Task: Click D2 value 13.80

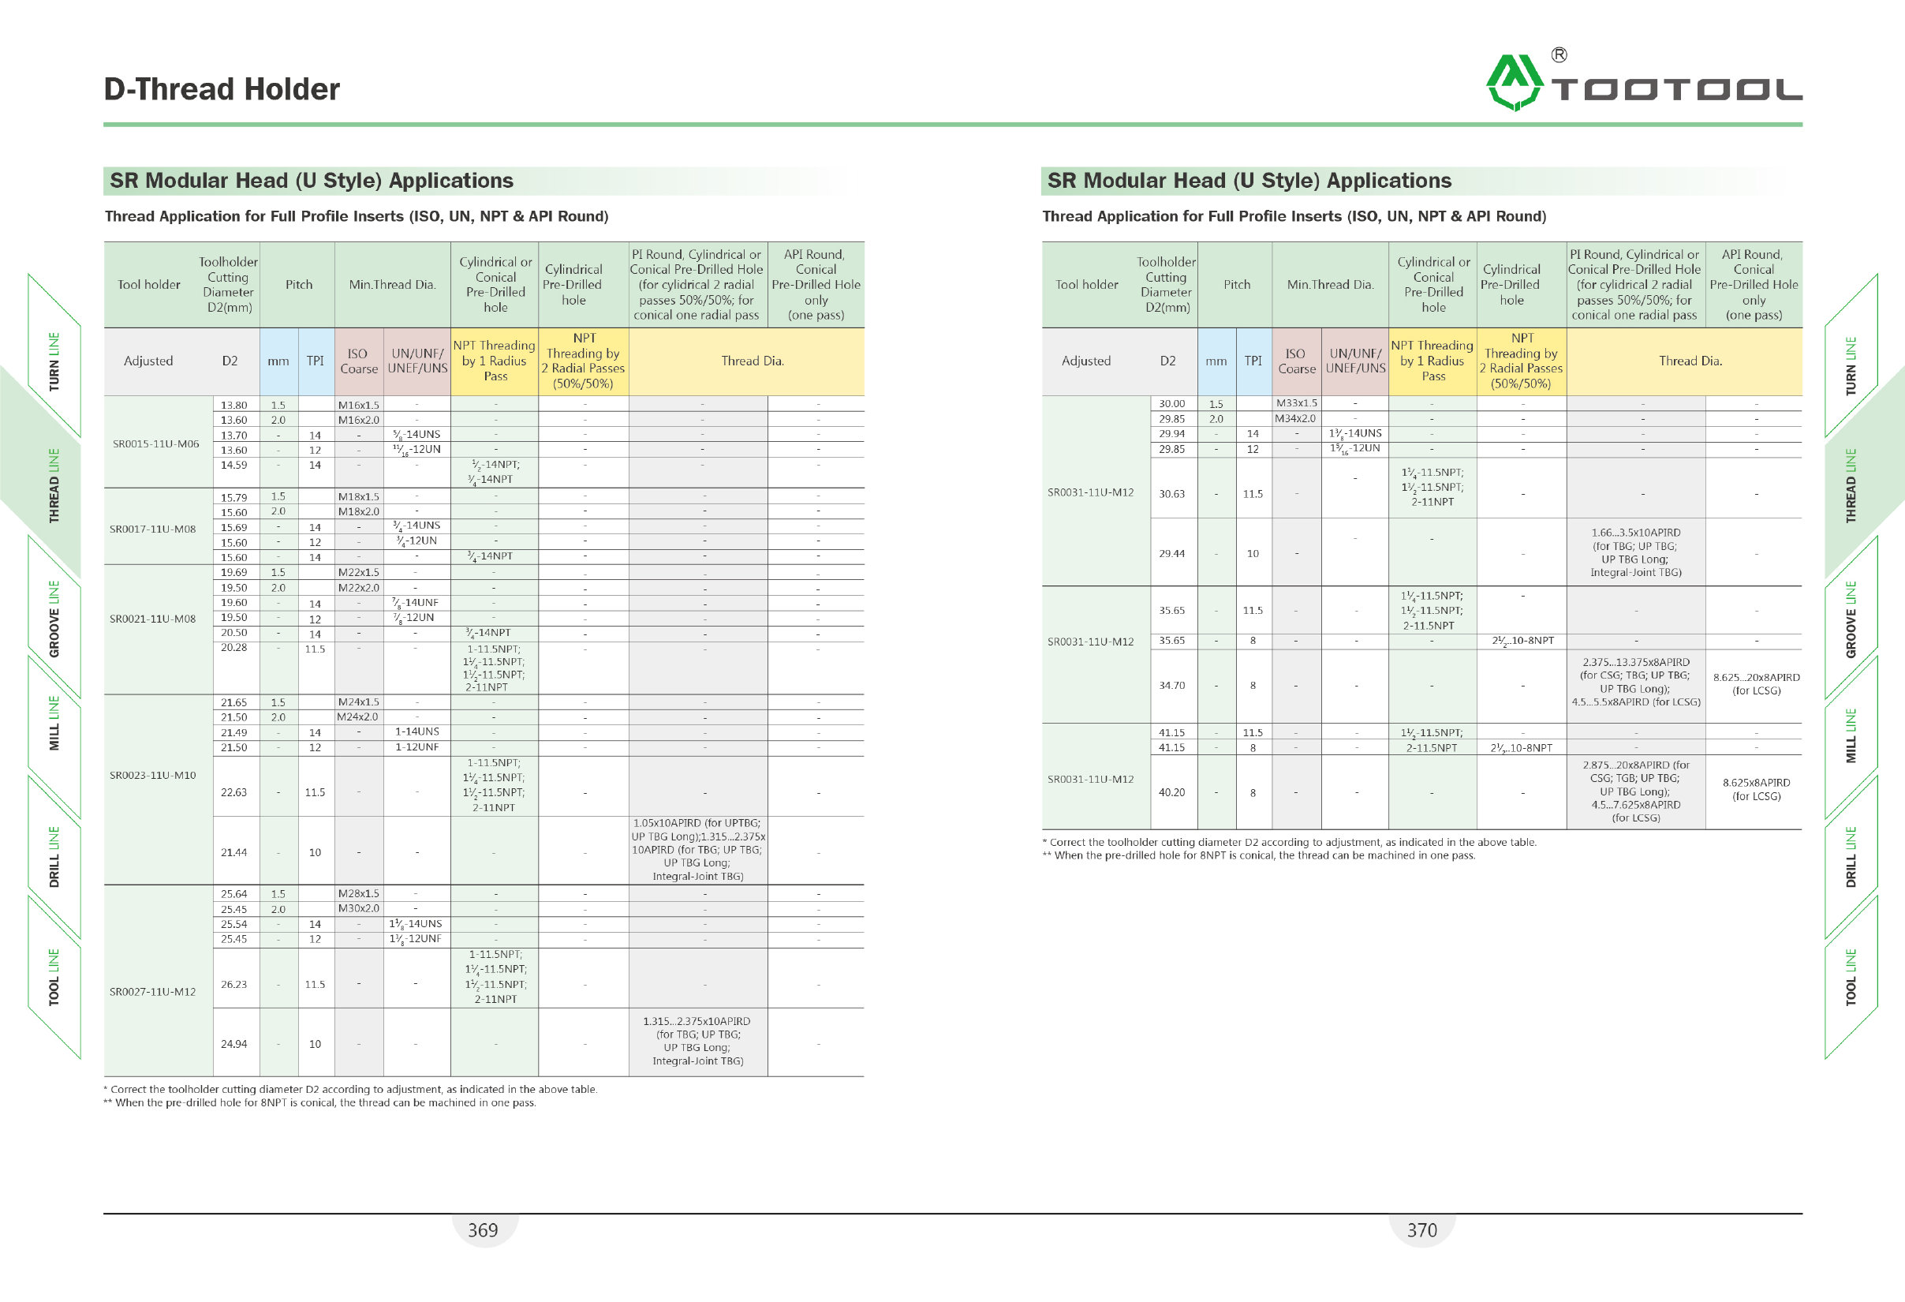Action: [233, 405]
